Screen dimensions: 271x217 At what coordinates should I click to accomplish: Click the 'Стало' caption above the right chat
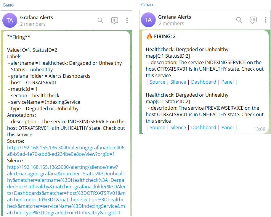click(147, 5)
